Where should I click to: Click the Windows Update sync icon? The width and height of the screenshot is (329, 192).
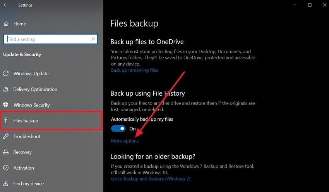(x=6, y=74)
